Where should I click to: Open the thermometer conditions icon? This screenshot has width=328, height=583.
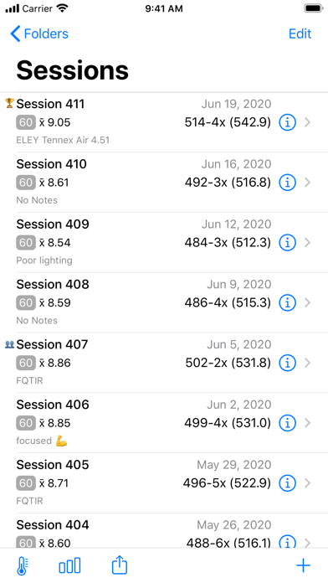pos(23,566)
